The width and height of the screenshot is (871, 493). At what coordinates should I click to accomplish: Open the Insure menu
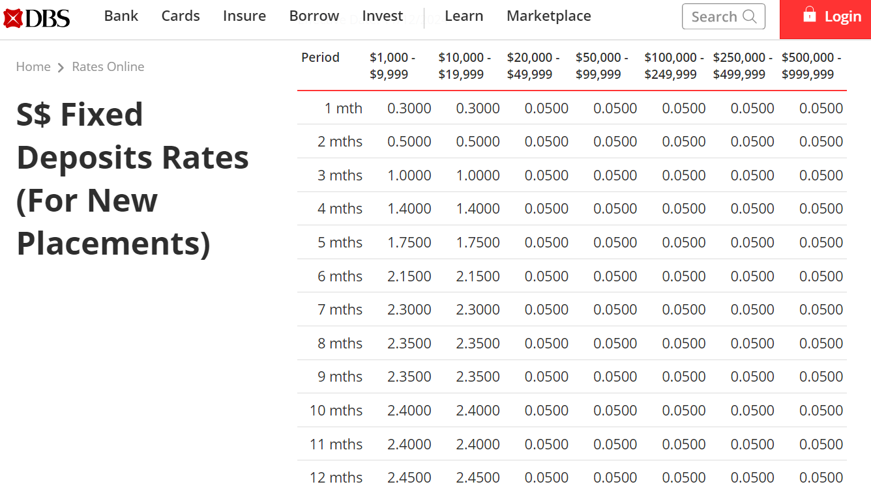point(244,16)
